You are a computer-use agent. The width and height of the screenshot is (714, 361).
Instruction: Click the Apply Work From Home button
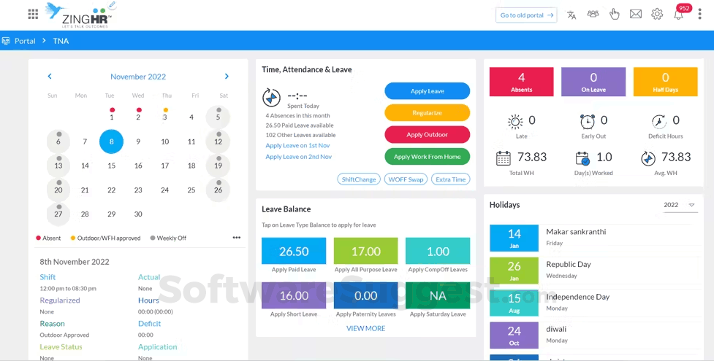427,157
